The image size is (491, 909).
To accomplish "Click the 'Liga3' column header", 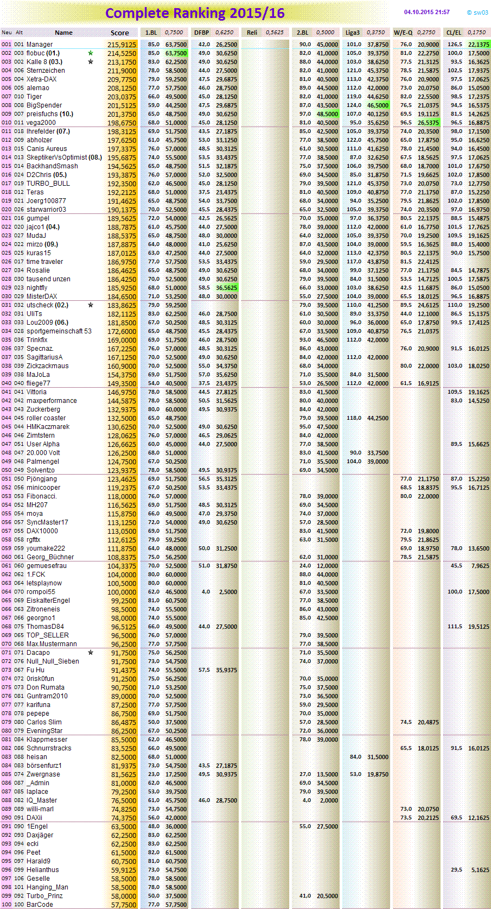I will 353,33.
